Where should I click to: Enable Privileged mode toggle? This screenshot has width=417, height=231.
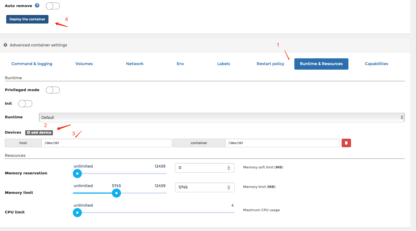(x=53, y=90)
